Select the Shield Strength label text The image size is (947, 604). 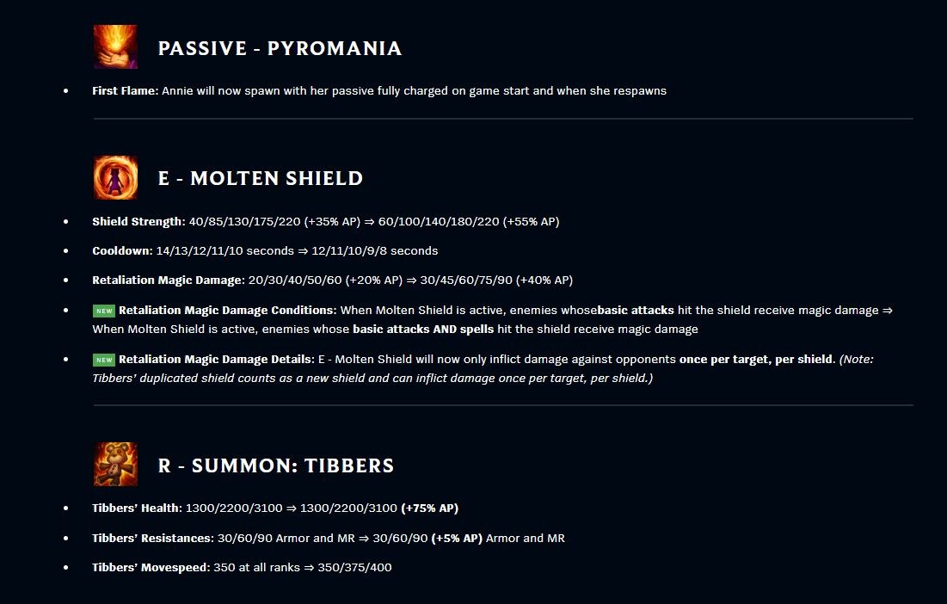click(138, 222)
